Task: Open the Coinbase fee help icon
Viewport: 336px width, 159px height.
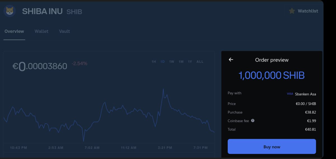Action: 253,121
